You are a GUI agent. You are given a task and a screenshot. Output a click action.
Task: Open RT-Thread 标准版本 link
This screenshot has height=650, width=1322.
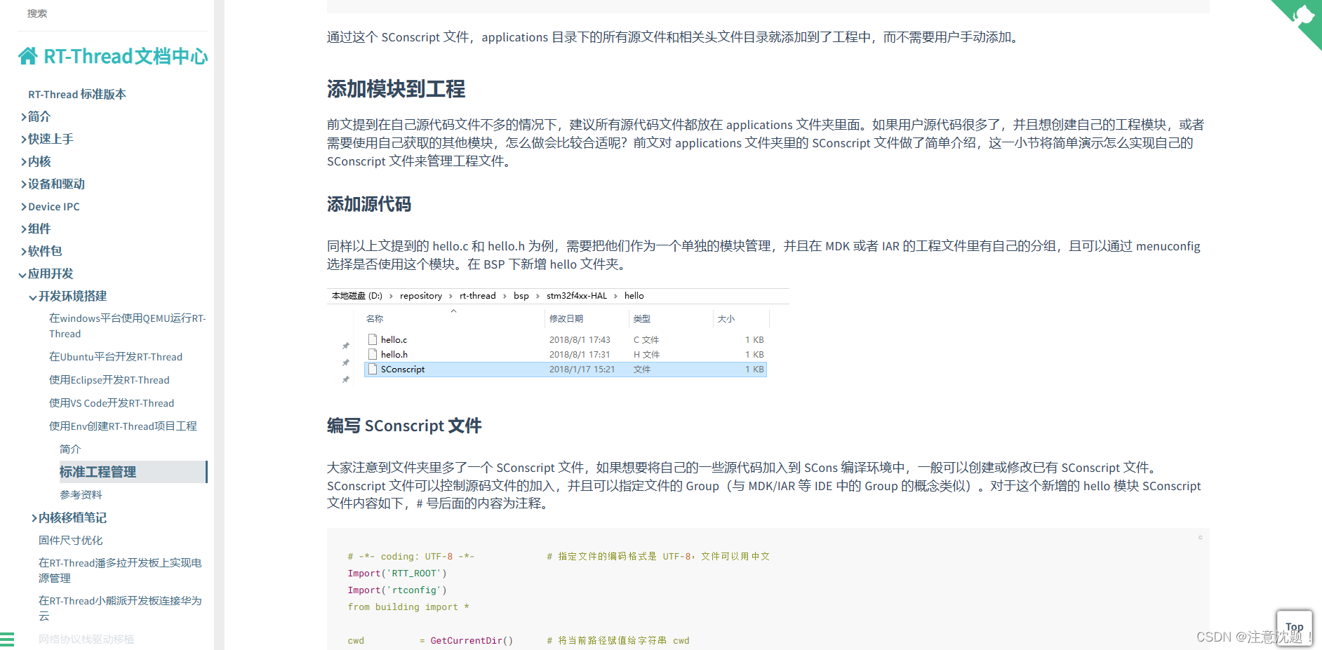pyautogui.click(x=77, y=94)
